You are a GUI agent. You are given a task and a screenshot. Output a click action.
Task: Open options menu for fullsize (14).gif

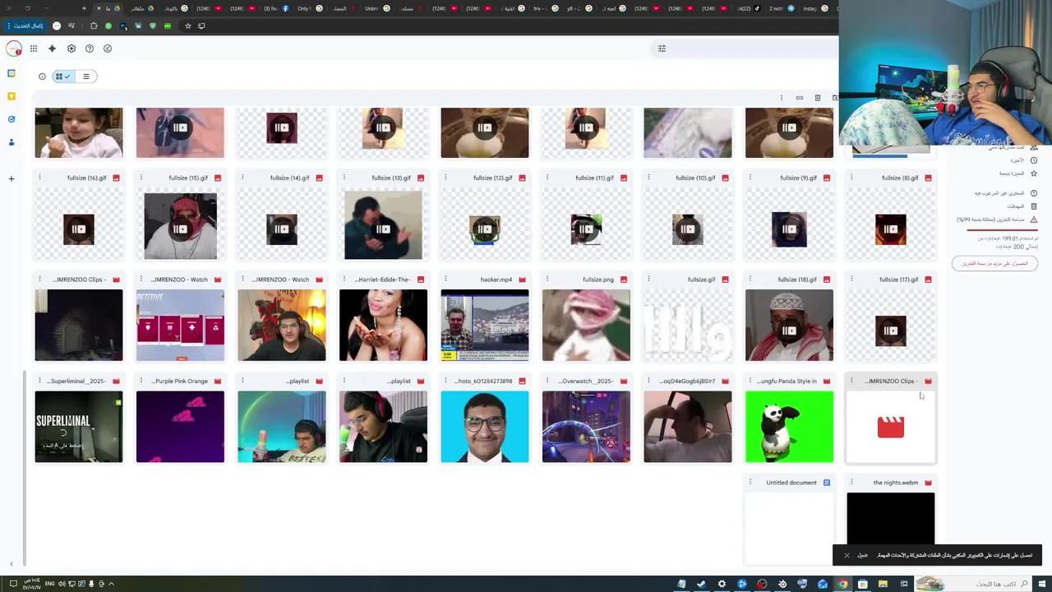click(x=242, y=178)
